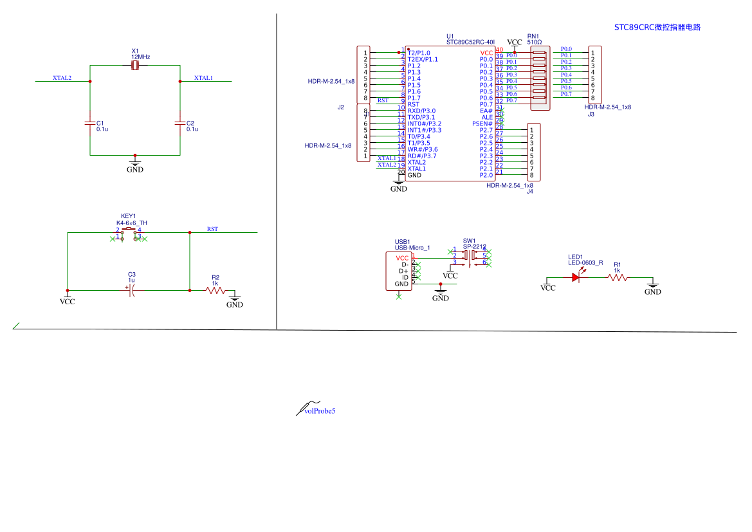Click the VCC symbol below SW1

(x=450, y=273)
